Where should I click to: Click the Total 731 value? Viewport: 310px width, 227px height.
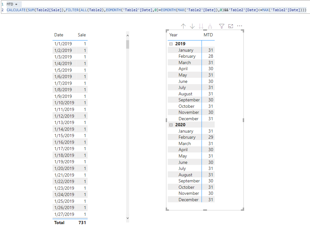[x=82, y=223]
